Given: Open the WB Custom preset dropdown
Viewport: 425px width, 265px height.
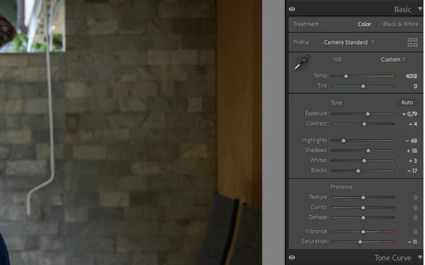Looking at the screenshot, I should 393,60.
